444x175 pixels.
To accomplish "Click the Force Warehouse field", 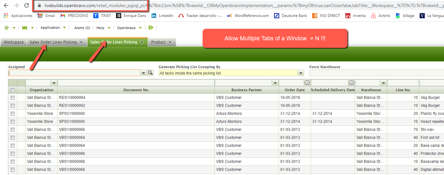I will tap(377, 73).
